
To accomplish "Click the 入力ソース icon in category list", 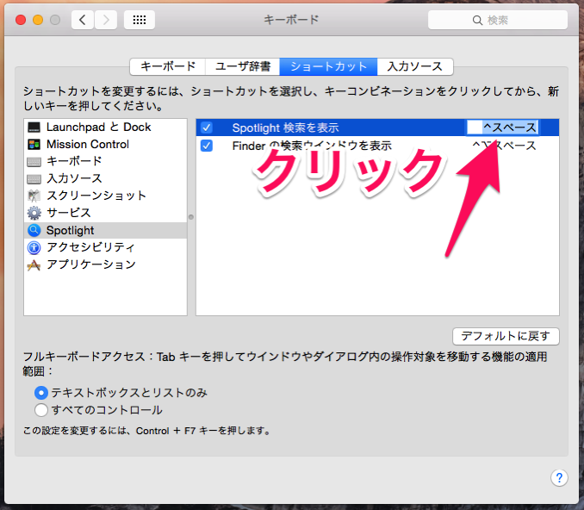I will point(34,179).
